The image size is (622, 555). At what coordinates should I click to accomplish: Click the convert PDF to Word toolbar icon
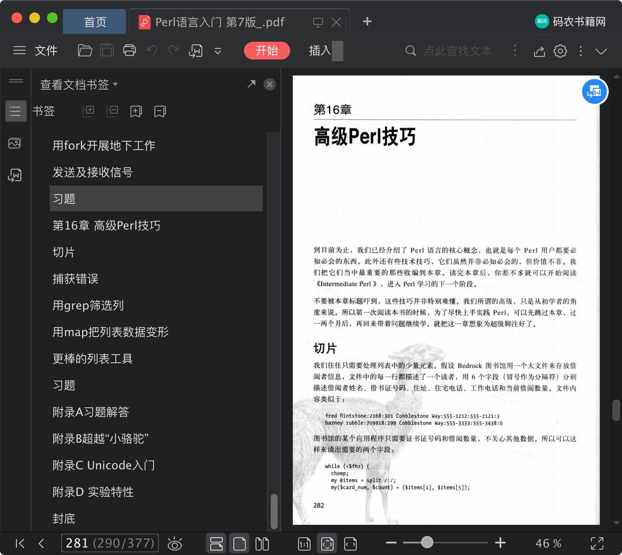click(196, 51)
